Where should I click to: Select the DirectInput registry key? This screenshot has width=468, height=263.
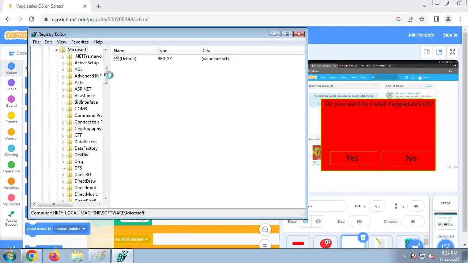coord(85,188)
